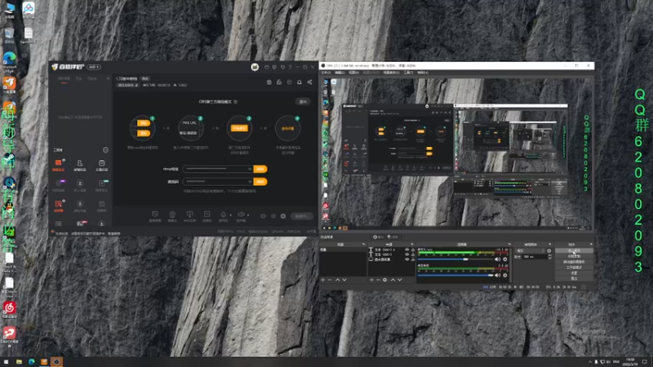Open source Properties gear above OBS docks
Screen dimensions: 653x367
pos(378,237)
